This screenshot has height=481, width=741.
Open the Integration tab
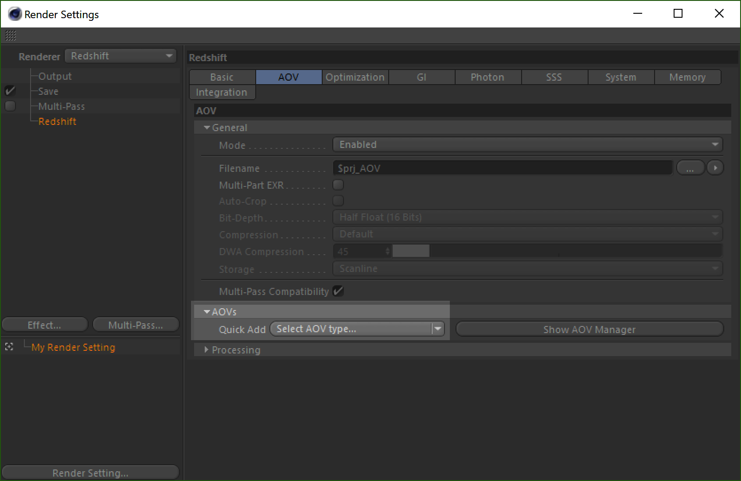coord(222,92)
